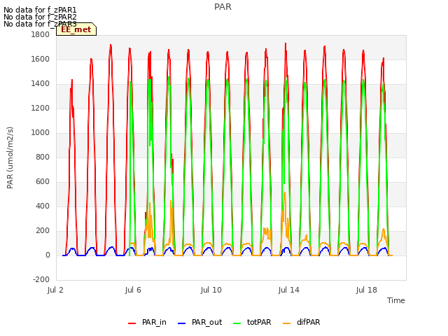Click the 1200 y-axis tick label
Screen dimensions: 448x336
(x=41, y=108)
